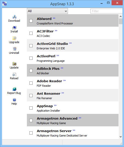Mark the Adobe Reader checkbox

(31, 83)
